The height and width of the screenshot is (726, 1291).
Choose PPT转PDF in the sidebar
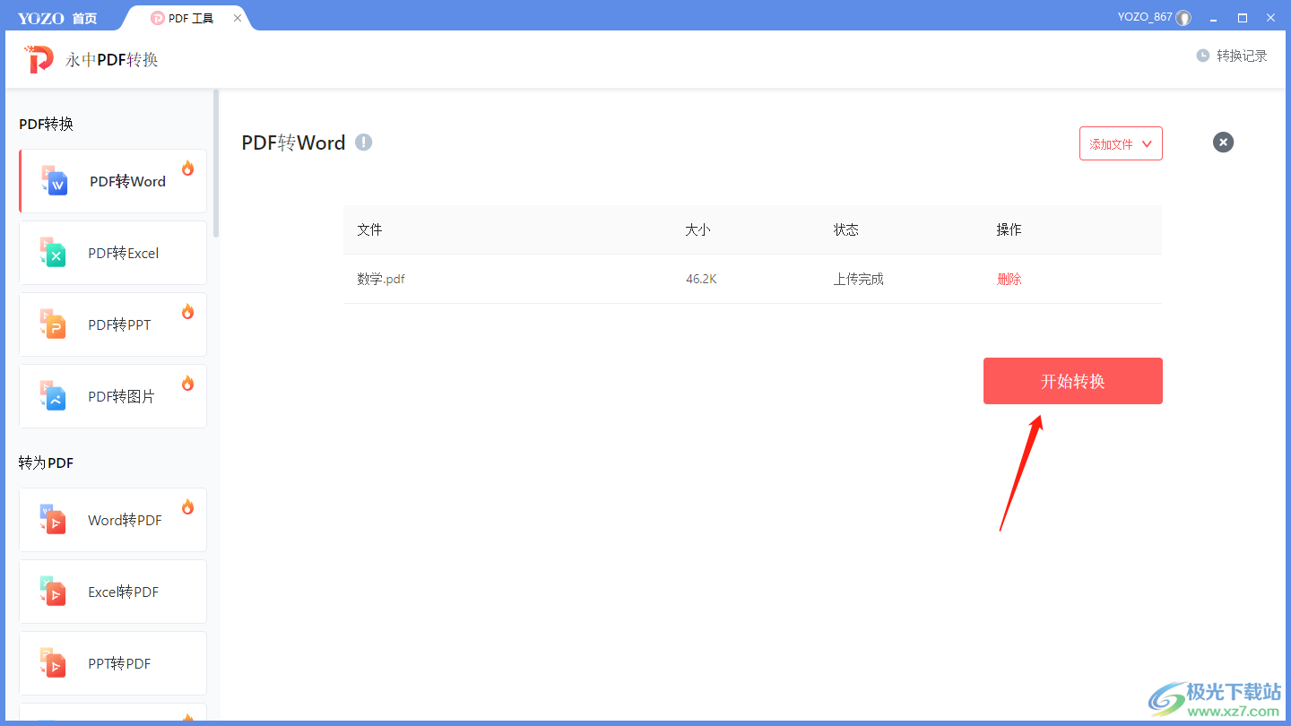tap(113, 663)
